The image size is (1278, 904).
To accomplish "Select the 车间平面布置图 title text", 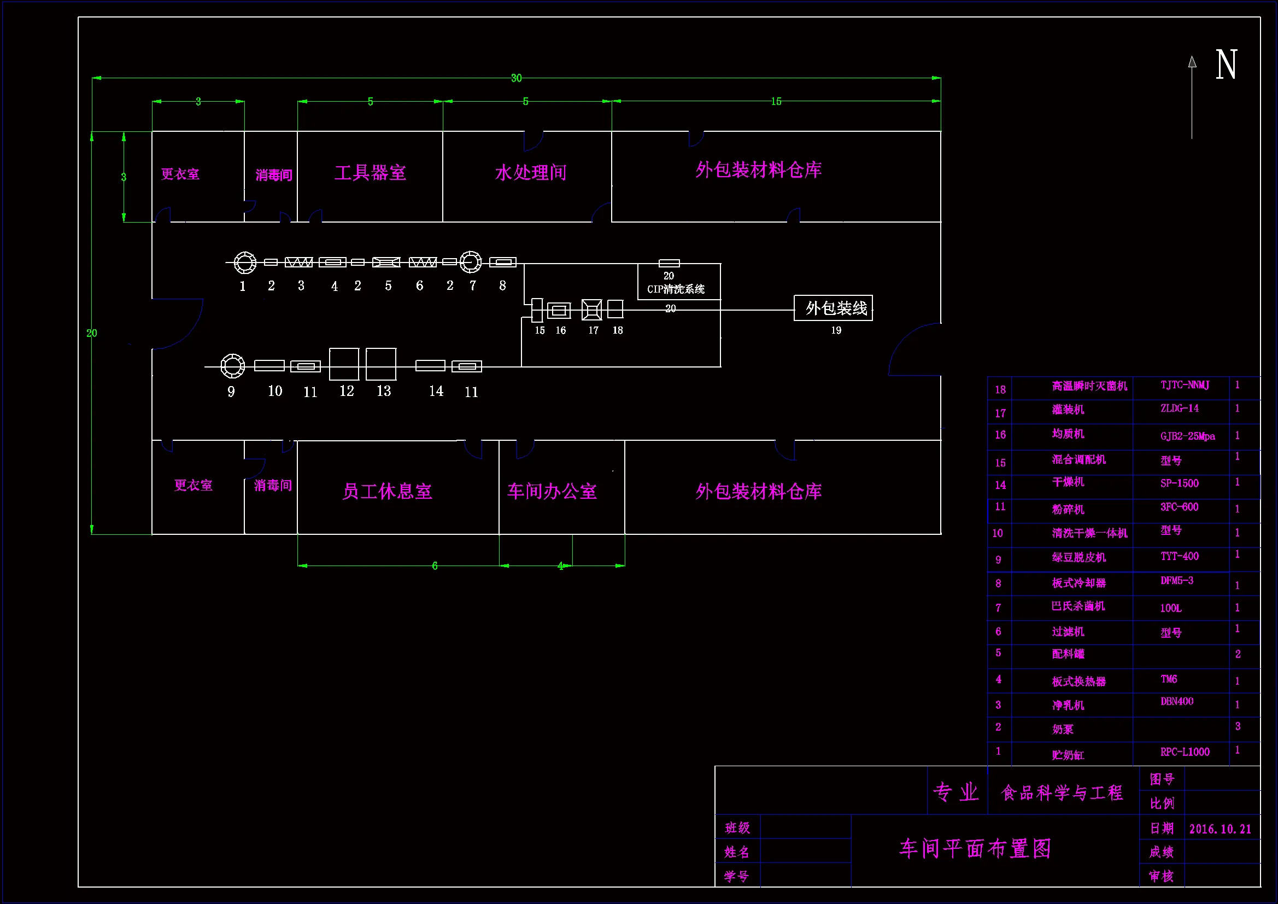I will [x=975, y=849].
